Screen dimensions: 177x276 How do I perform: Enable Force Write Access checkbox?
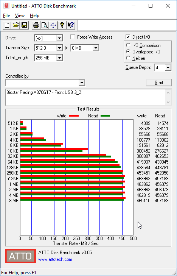(x=73, y=37)
